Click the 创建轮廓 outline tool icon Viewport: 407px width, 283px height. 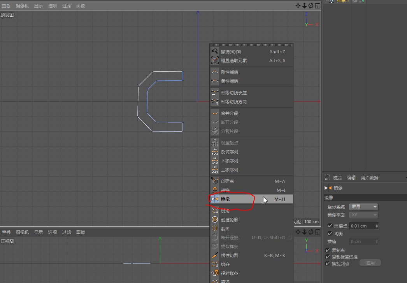click(x=215, y=220)
